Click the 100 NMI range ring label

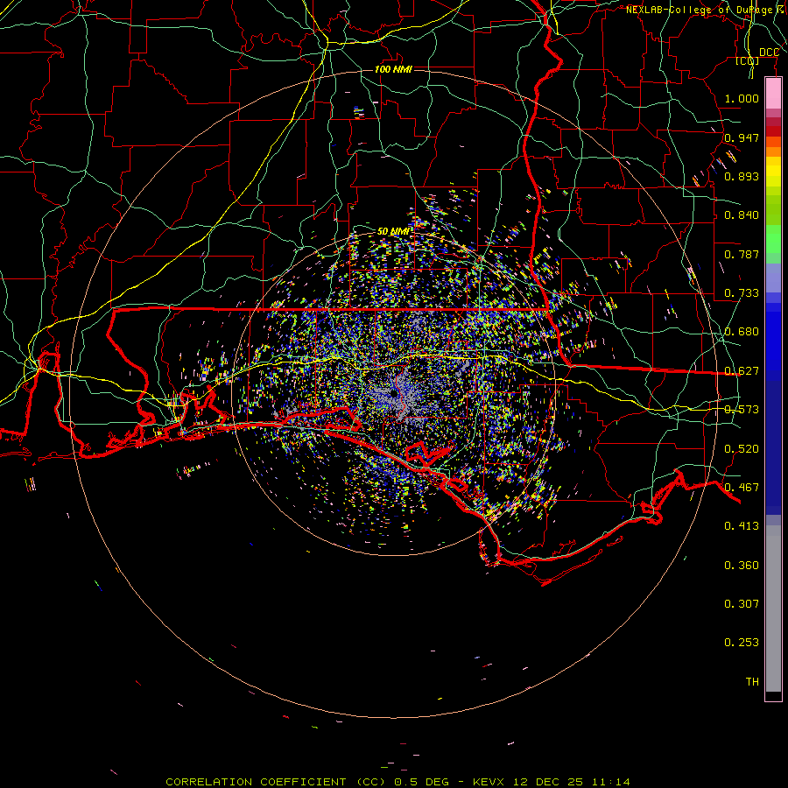pyautogui.click(x=393, y=69)
